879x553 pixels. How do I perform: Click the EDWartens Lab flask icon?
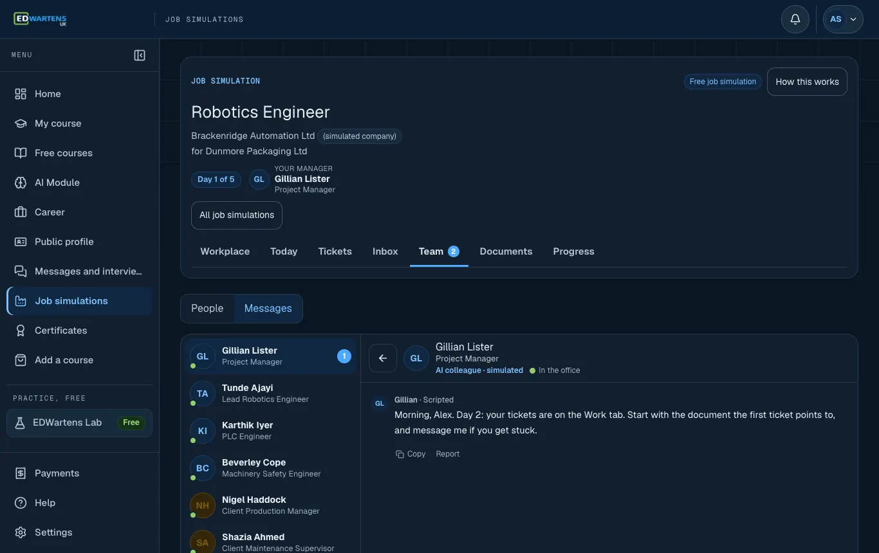pyautogui.click(x=20, y=422)
